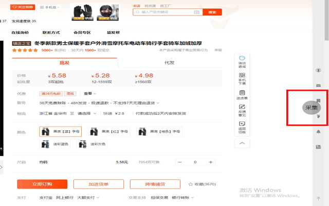Click the 立即订购 order now button

pyautogui.click(x=42, y=184)
